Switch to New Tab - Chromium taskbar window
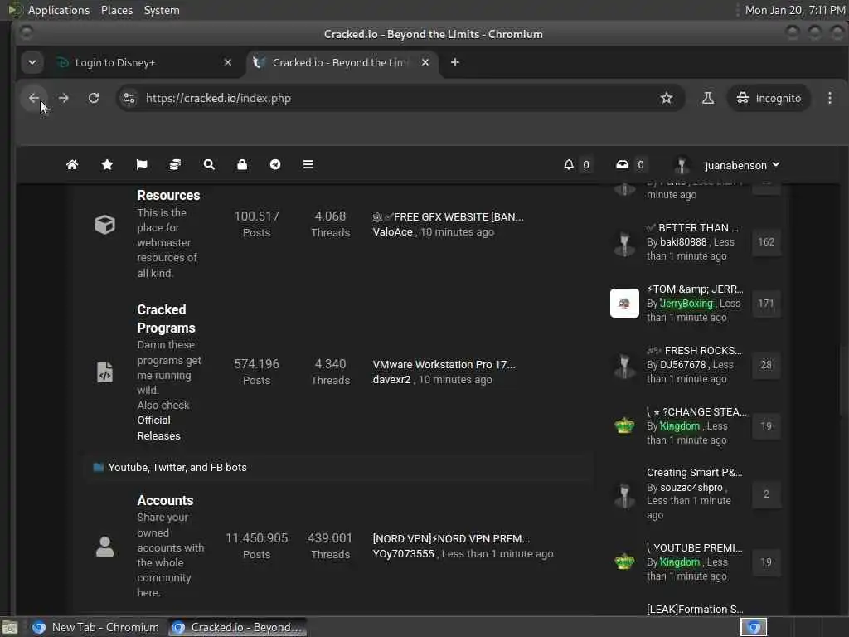The height and width of the screenshot is (637, 849). click(x=96, y=627)
